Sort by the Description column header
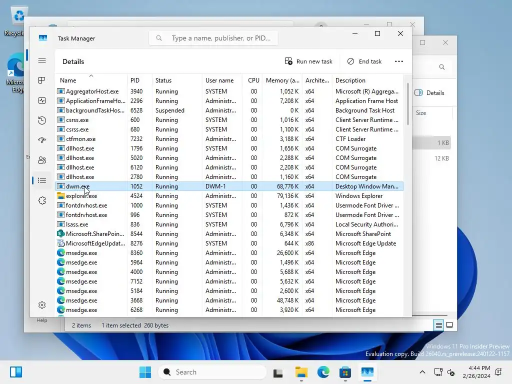Viewport: 512px width, 384px height. [367, 80]
